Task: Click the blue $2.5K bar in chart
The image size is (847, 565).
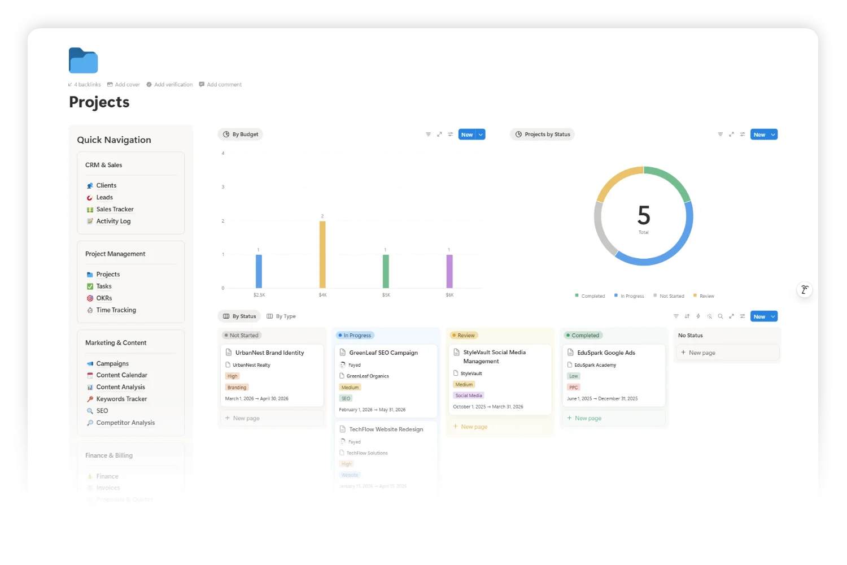Action: (x=259, y=271)
